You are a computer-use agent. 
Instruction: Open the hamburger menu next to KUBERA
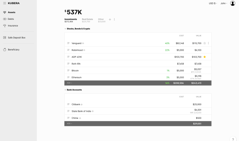[5, 3]
